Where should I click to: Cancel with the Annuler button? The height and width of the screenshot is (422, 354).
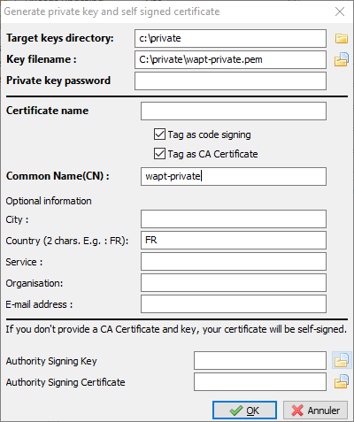315,410
